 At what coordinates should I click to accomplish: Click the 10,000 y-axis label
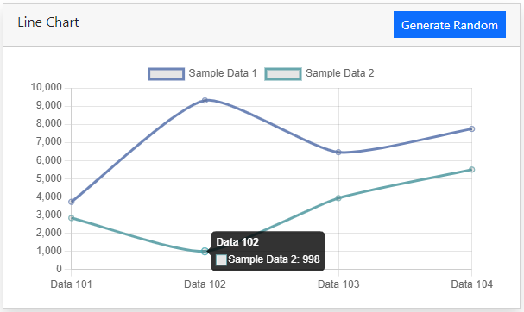click(46, 87)
